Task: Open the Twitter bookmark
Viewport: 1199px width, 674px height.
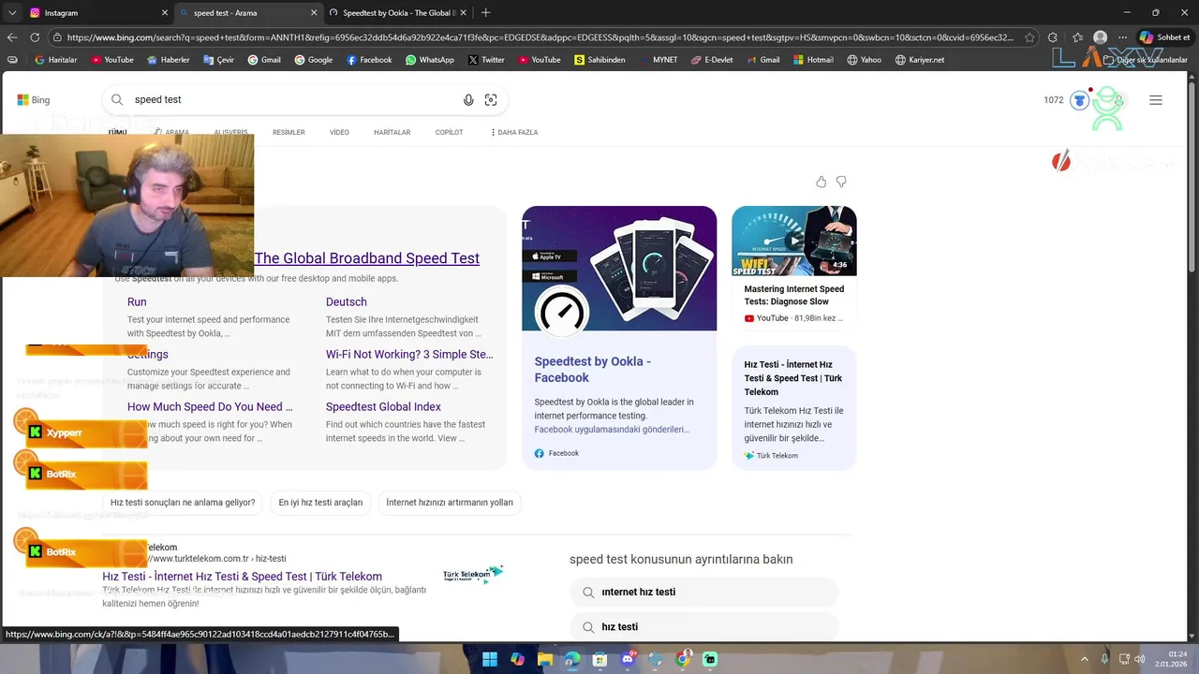Action: (x=486, y=60)
